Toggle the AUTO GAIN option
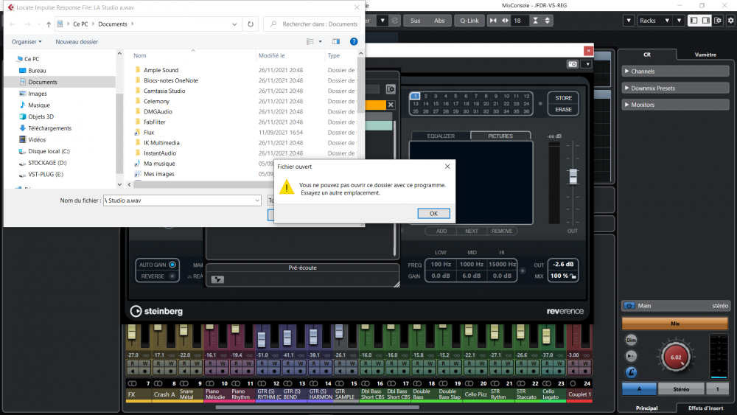Image resolution: width=737 pixels, height=415 pixels. tap(172, 264)
